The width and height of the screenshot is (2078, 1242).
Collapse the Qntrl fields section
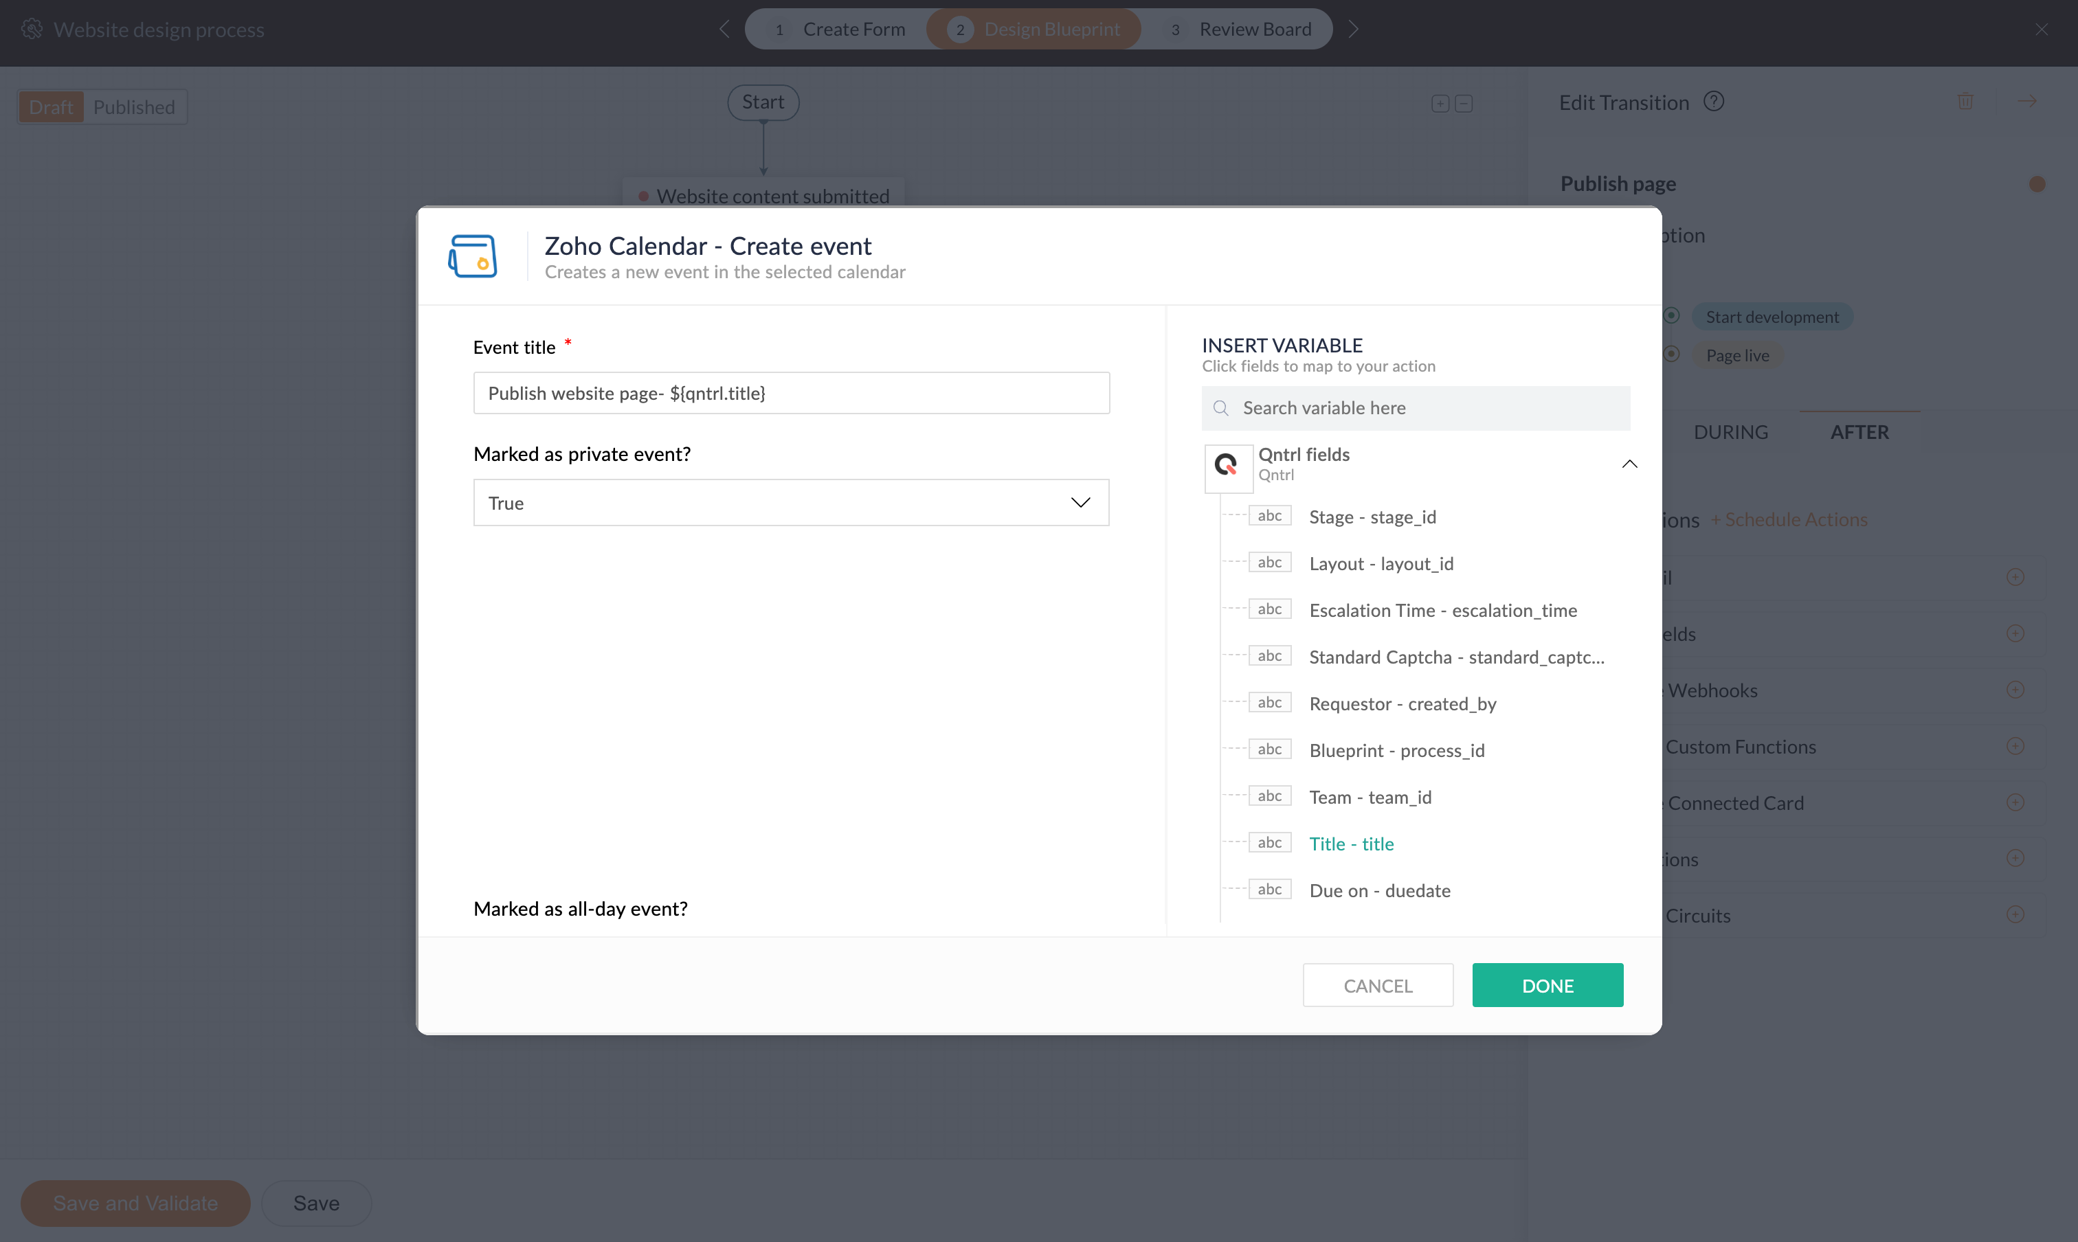pyautogui.click(x=1629, y=464)
